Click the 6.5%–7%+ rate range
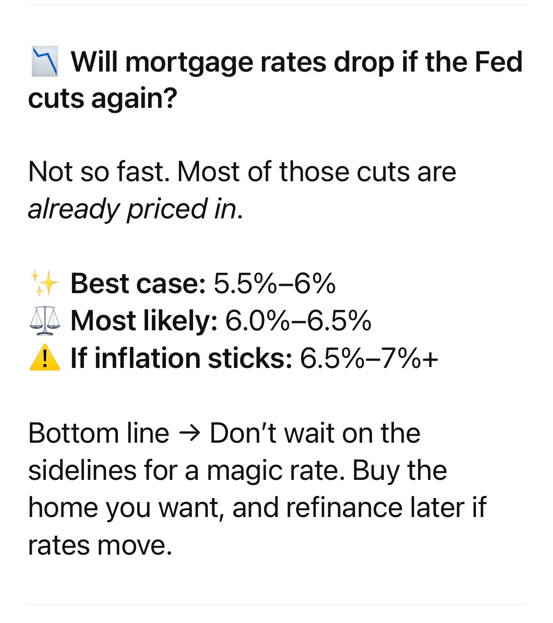 point(369,358)
